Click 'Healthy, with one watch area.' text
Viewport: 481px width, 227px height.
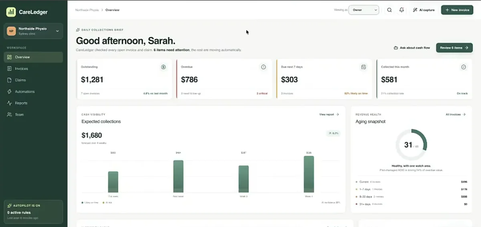point(411,166)
